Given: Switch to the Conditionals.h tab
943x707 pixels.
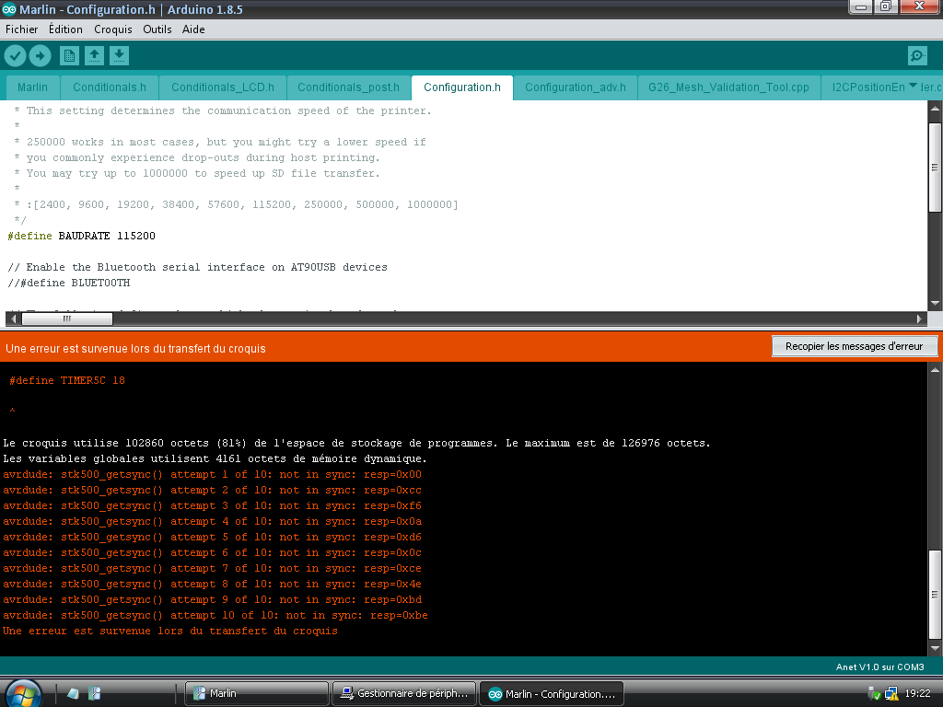Looking at the screenshot, I should click(110, 87).
